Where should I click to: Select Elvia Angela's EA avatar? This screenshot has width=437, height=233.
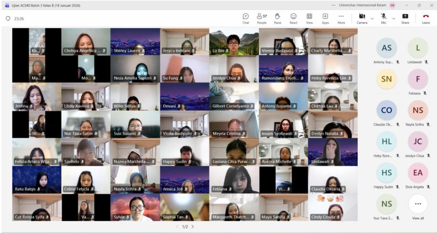(x=418, y=173)
